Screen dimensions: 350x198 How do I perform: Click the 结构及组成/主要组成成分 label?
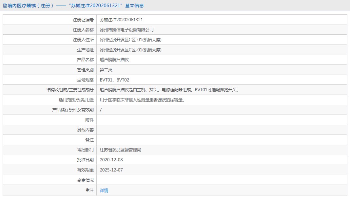tap(70, 90)
